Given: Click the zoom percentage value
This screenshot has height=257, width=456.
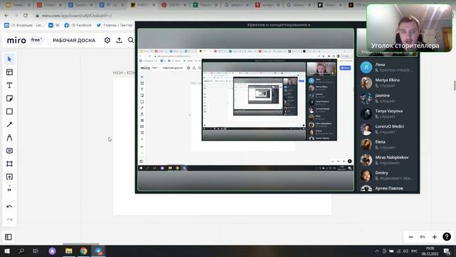Looking at the screenshot, I should tap(423, 237).
